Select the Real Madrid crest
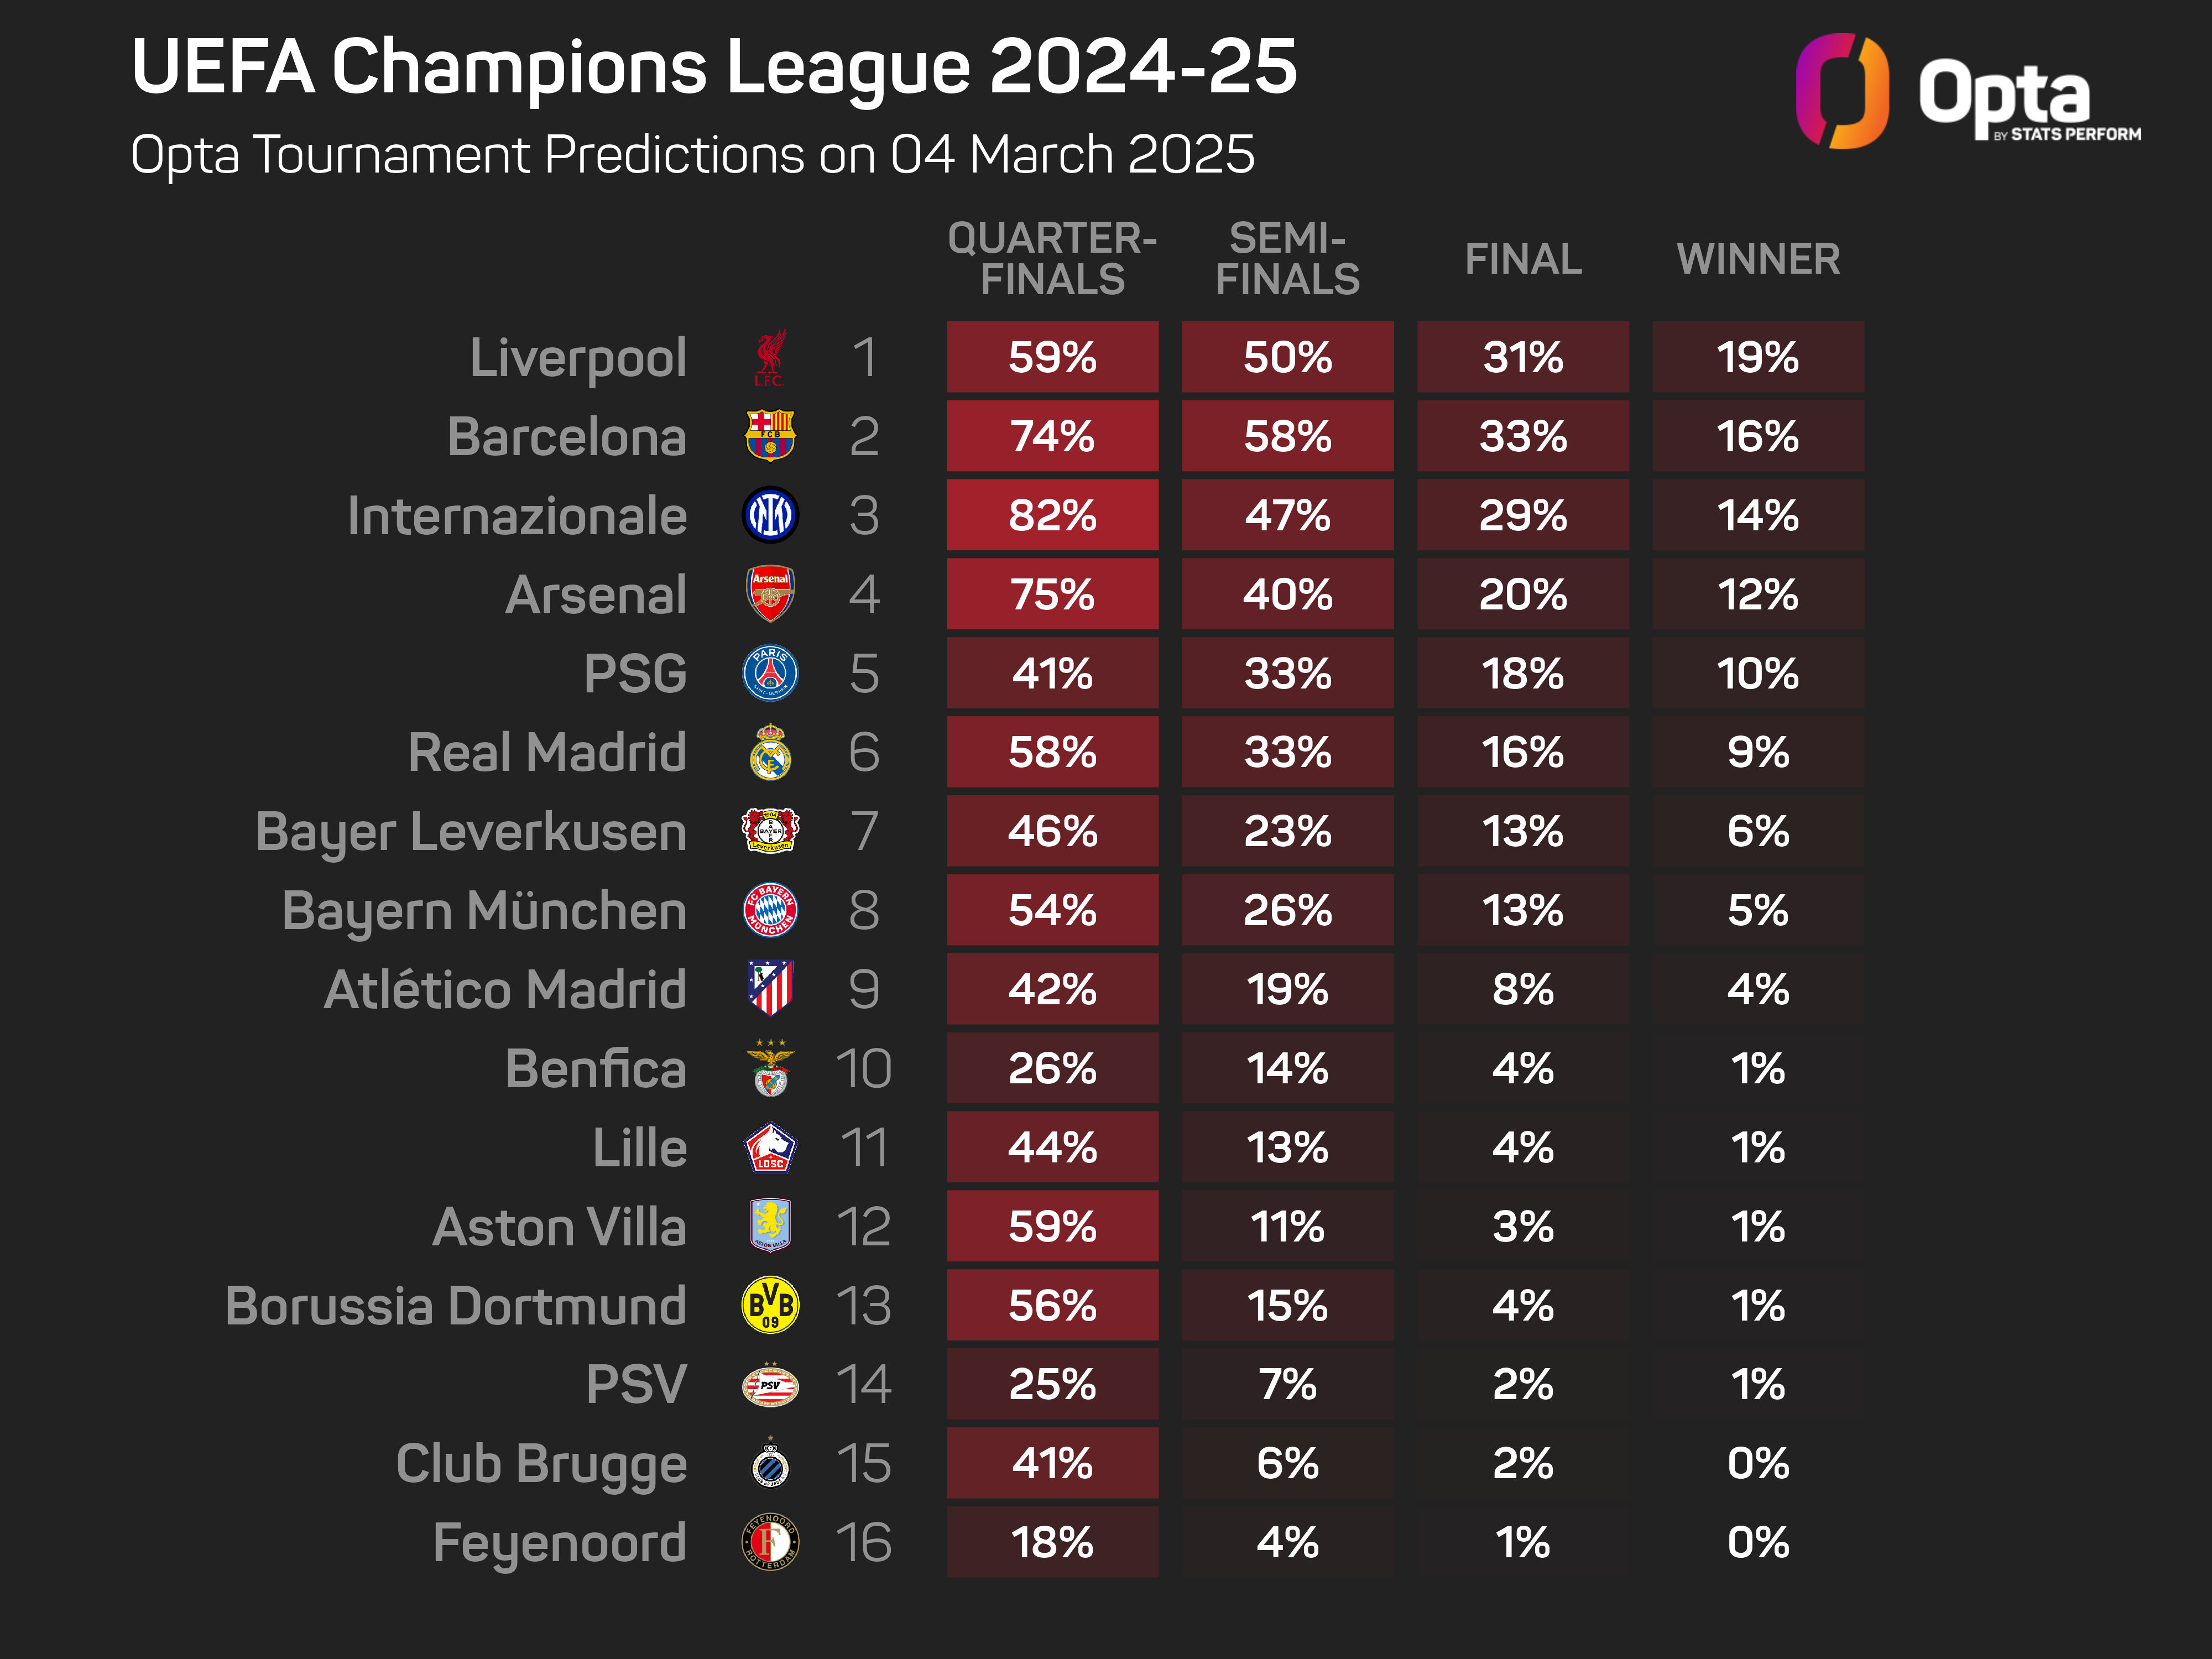 click(769, 752)
